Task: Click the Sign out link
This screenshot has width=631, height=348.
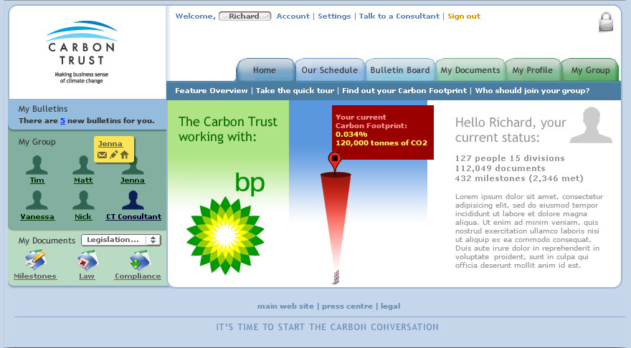Action: (x=464, y=16)
